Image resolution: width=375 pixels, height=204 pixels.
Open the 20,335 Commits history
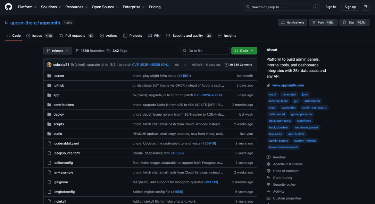[x=238, y=65]
